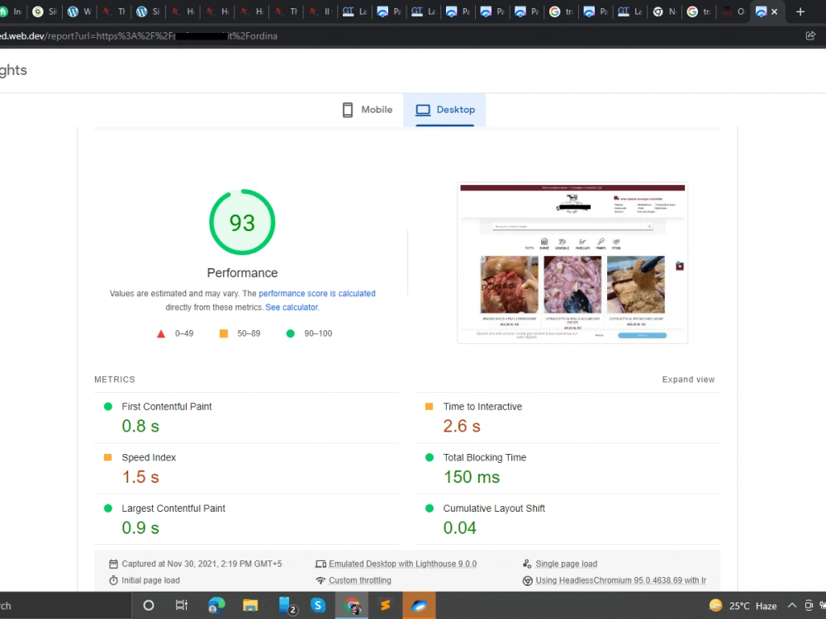This screenshot has width=826, height=619.
Task: Click 'Using HeadlessChromium 95.0.4638.69' text
Action: click(620, 580)
